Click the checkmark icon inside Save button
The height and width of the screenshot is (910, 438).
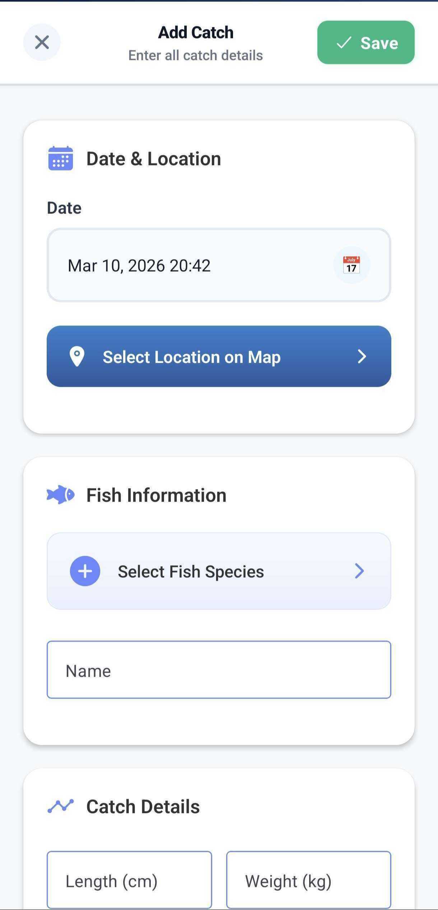[x=344, y=44]
